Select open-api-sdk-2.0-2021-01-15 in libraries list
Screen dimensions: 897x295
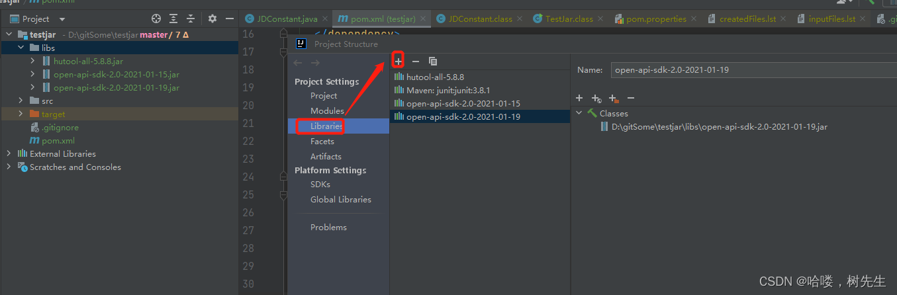pyautogui.click(x=480, y=103)
